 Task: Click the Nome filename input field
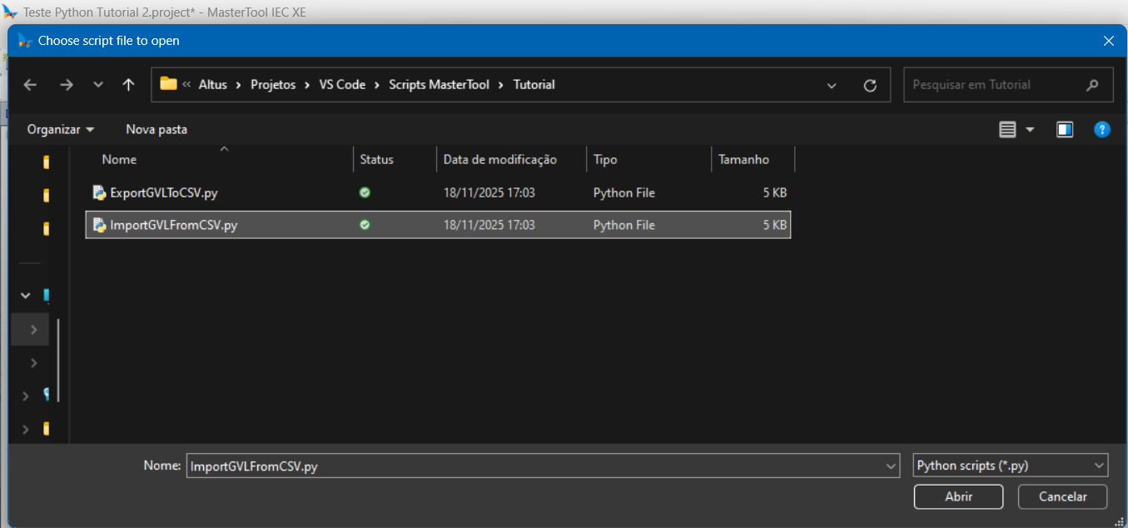click(533, 466)
